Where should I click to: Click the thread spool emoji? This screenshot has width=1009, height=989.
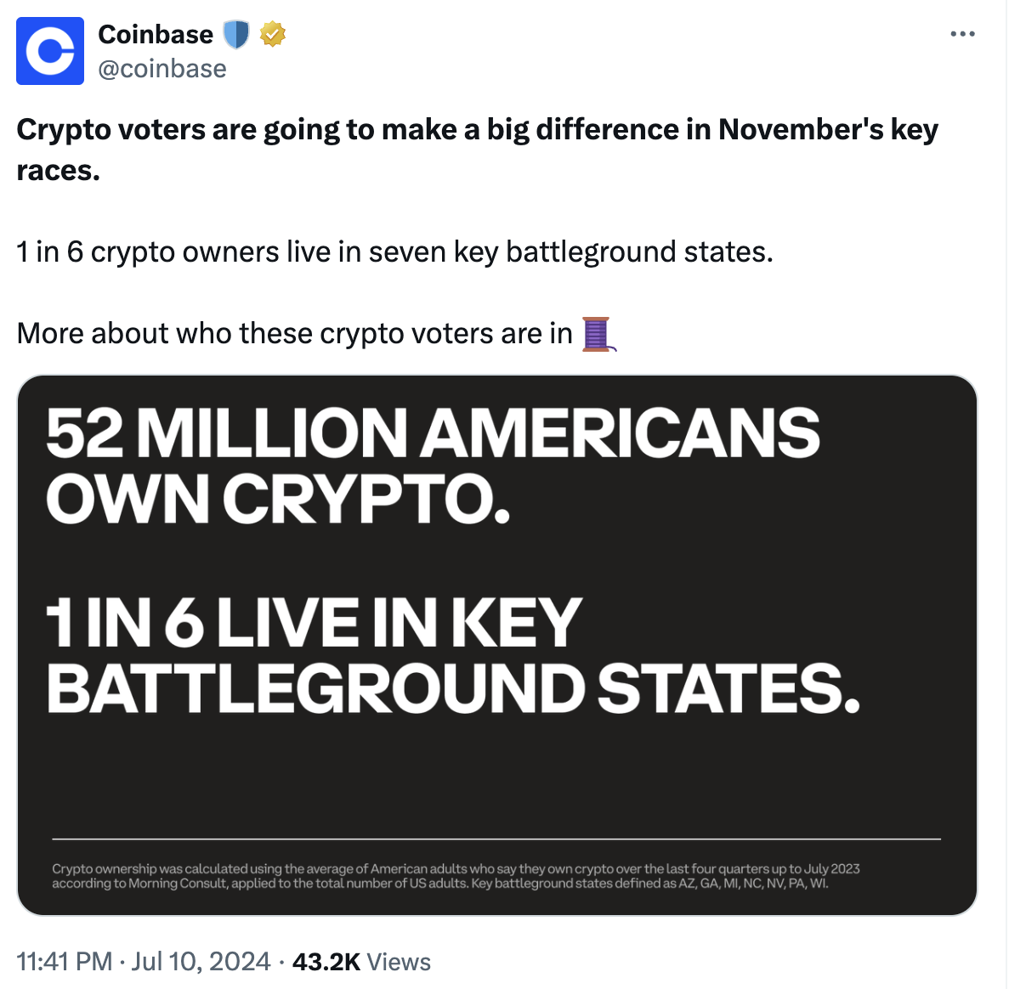[x=598, y=335]
